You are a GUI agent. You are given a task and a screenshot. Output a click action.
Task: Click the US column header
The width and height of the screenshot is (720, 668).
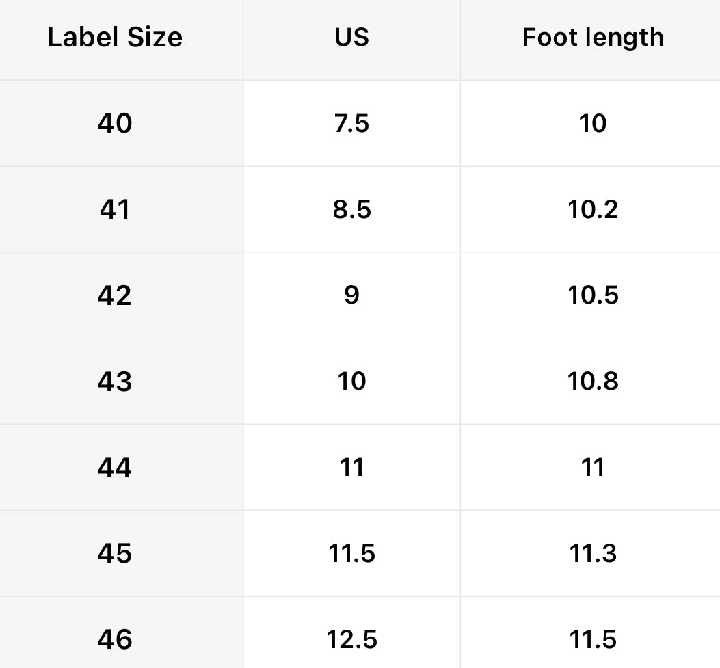[351, 38]
